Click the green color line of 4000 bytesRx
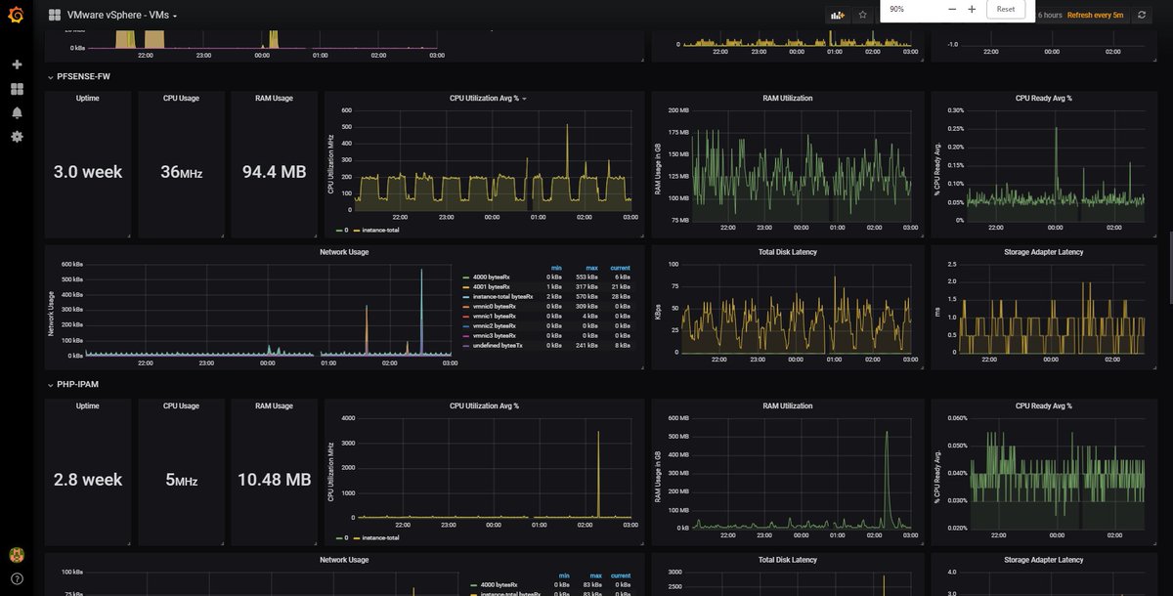 coord(466,277)
